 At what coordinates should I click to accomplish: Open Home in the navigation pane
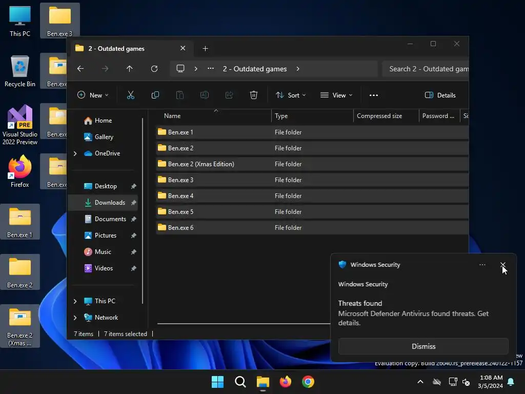tap(103, 120)
